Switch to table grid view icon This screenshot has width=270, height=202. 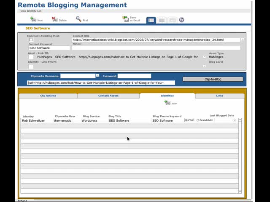[173, 20]
